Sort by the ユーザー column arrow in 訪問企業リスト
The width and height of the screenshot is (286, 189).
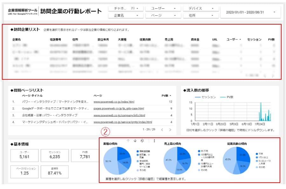[x=240, y=40]
